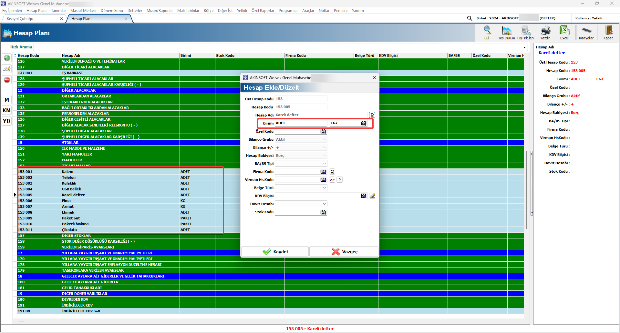Expand the BA/BS Tipi dropdown

coord(324,164)
